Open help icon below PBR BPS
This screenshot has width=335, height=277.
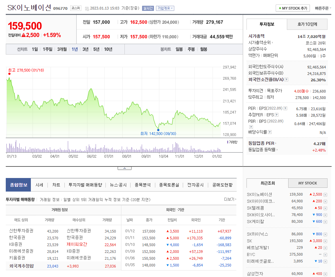251,127
